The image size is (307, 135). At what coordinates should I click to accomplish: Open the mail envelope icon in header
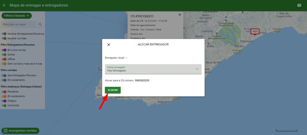pos(299,5)
